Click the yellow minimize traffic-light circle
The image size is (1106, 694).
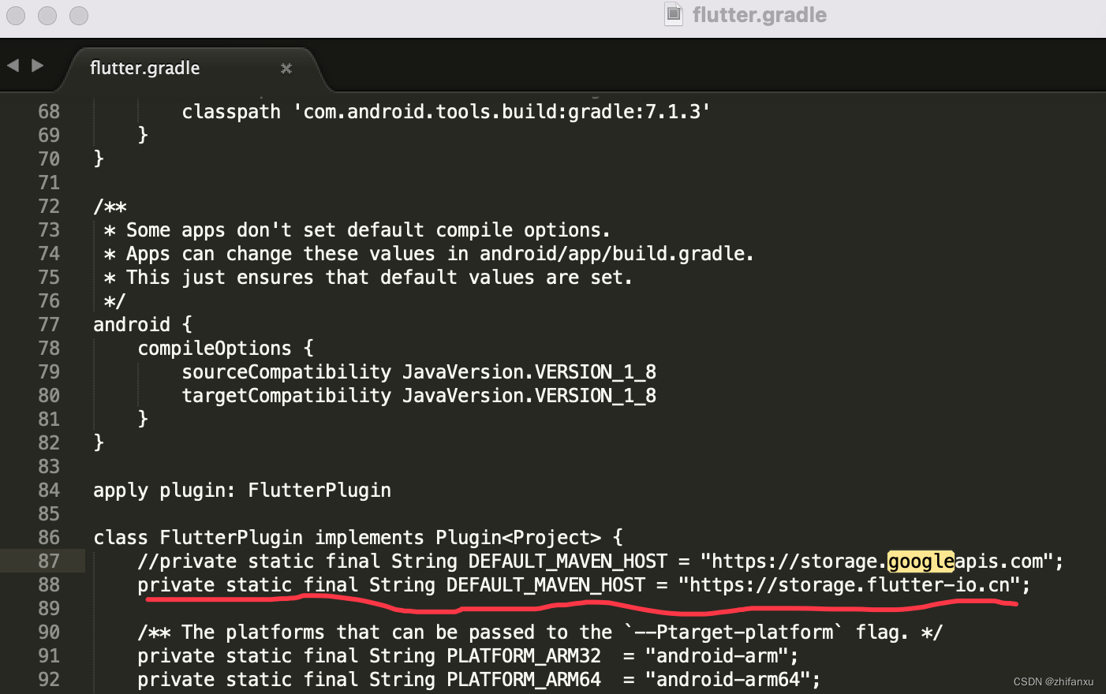(x=47, y=16)
